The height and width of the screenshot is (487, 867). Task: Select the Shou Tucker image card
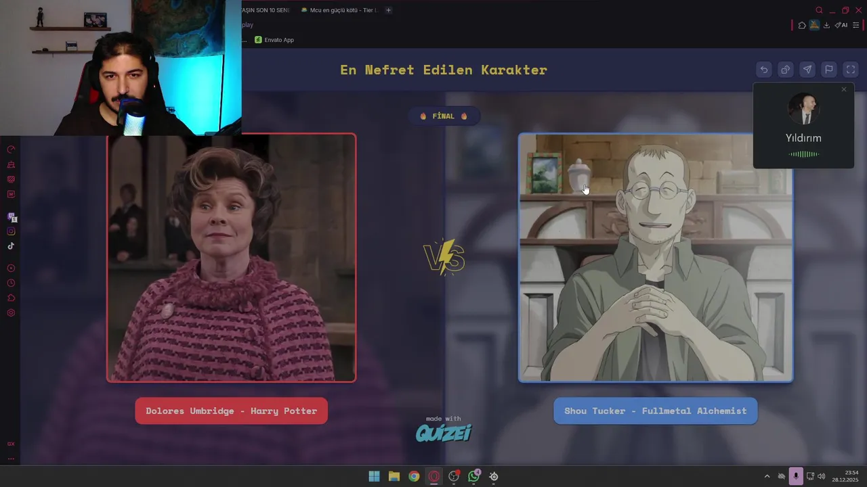pyautogui.click(x=656, y=258)
